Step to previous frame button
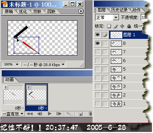Viewport: 153px width, 133px height. [39, 114]
